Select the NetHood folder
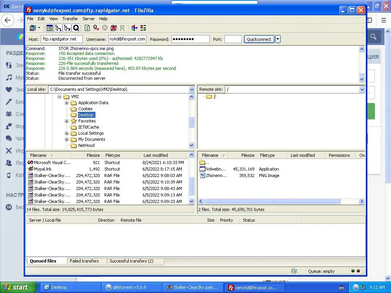Viewport: 391px width, 293px height. tap(86, 145)
